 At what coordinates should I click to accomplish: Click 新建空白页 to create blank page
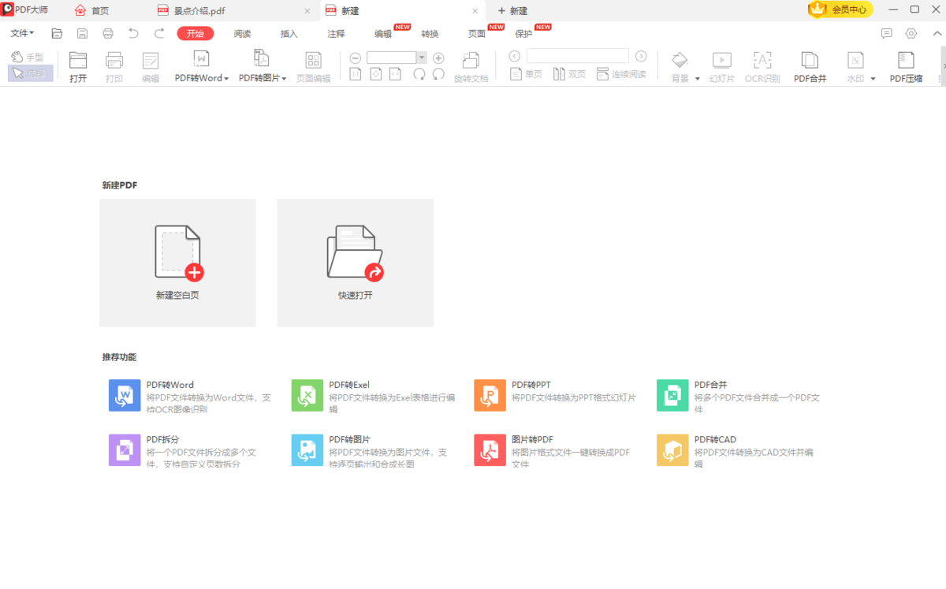tap(177, 263)
